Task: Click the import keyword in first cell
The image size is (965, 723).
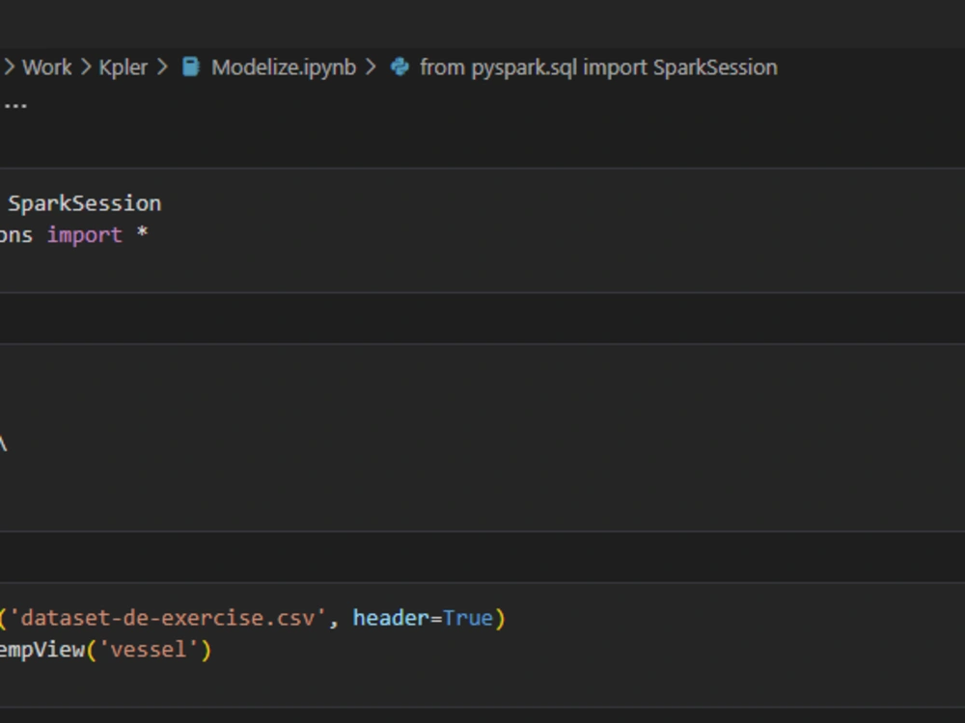Action: 85,235
